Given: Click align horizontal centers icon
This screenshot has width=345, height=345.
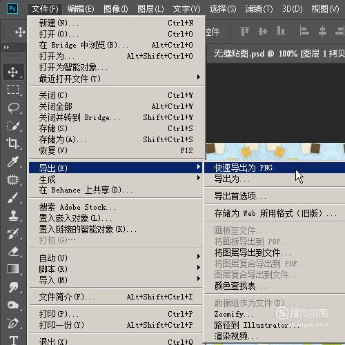Looking at the screenshot, I should [322, 31].
